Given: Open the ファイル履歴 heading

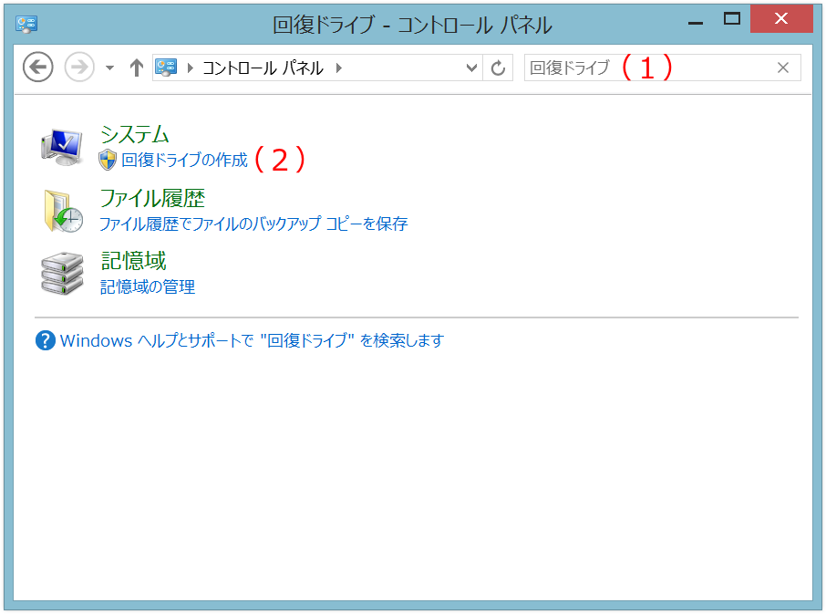Looking at the screenshot, I should pos(152,198).
